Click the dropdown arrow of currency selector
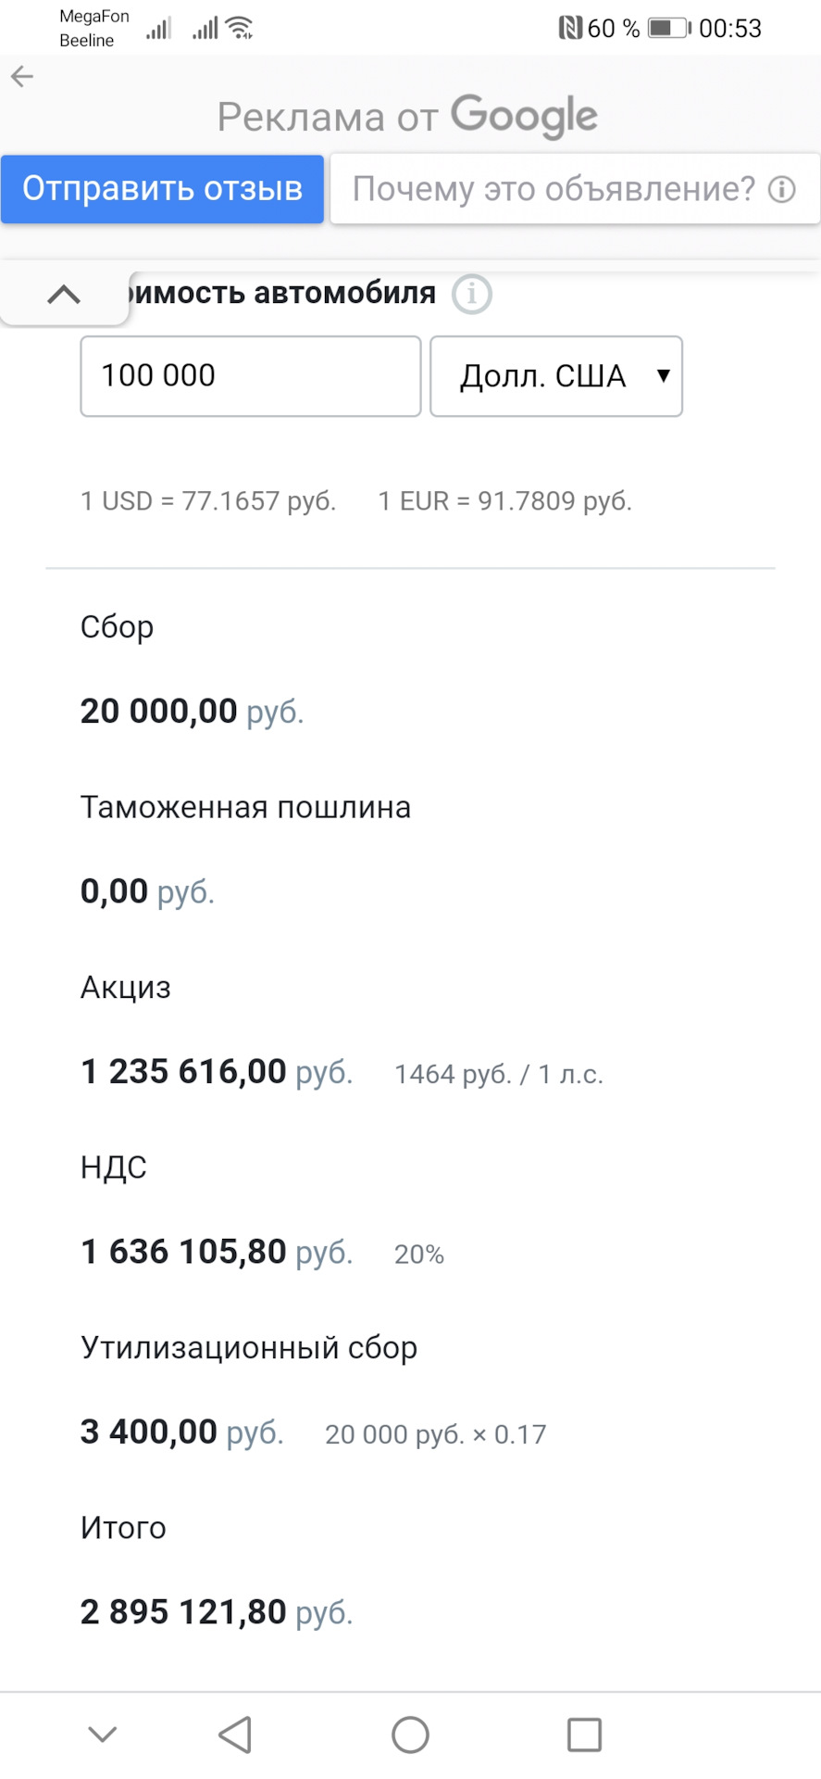Image resolution: width=821 pixels, height=1779 pixels. pos(663,375)
